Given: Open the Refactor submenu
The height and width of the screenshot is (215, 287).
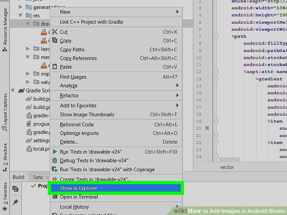Looking at the screenshot, I should pos(116,96).
